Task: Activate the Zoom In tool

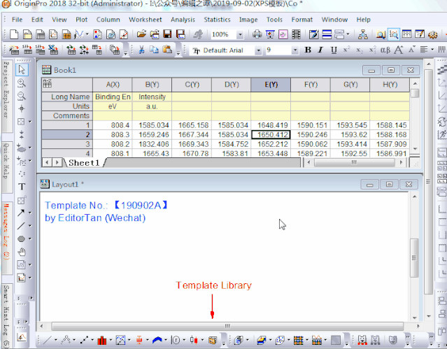Action: [22, 83]
